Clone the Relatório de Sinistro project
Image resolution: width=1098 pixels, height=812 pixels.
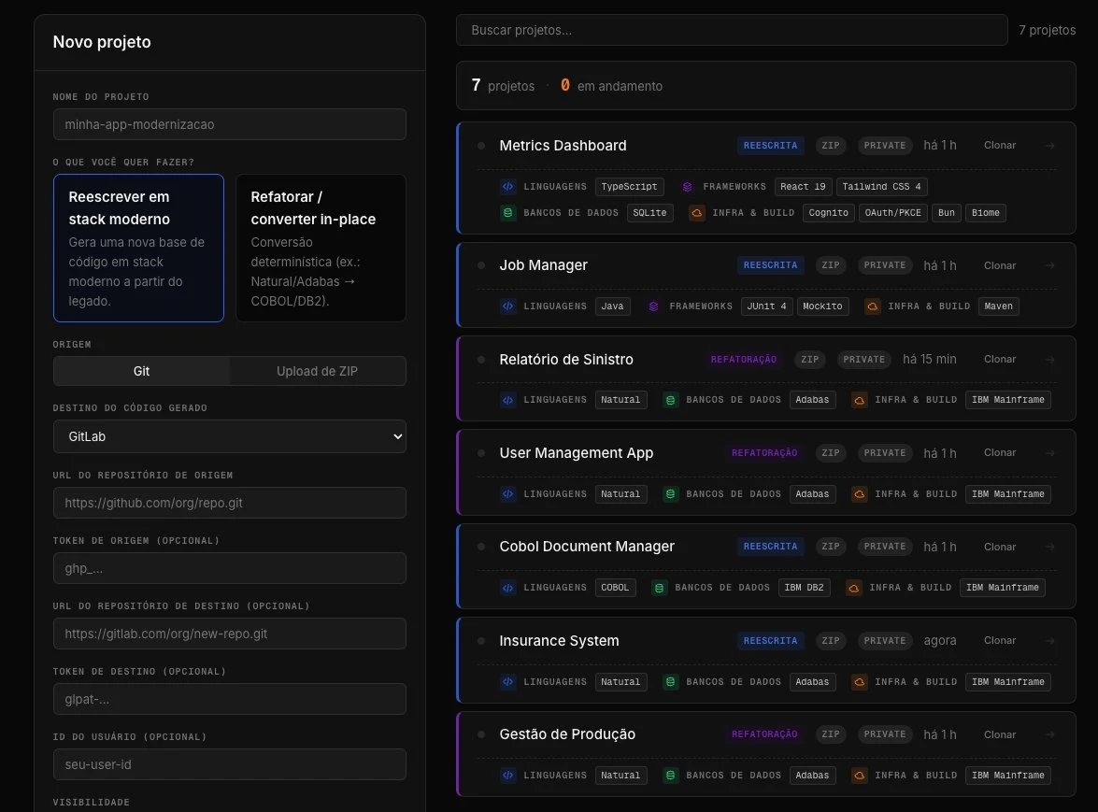pyautogui.click(x=999, y=359)
